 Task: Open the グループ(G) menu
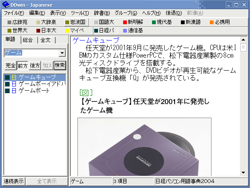pos(126,13)
